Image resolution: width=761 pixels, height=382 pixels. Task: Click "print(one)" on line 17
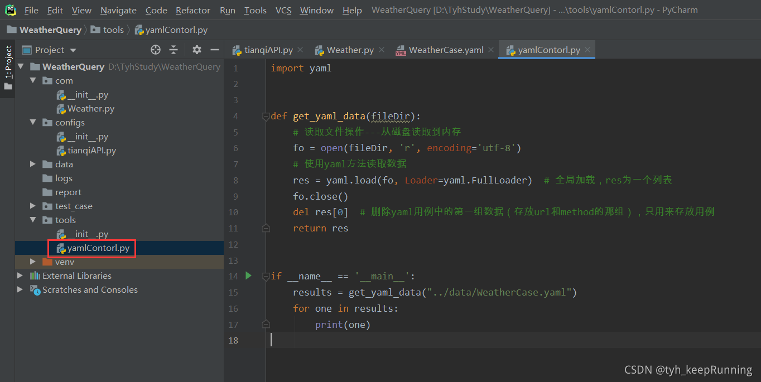point(343,324)
